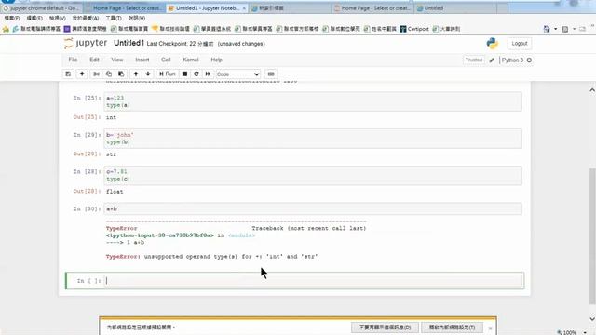Click the Python 3 kernel indicator circle
The image size is (596, 335).
[x=529, y=60]
